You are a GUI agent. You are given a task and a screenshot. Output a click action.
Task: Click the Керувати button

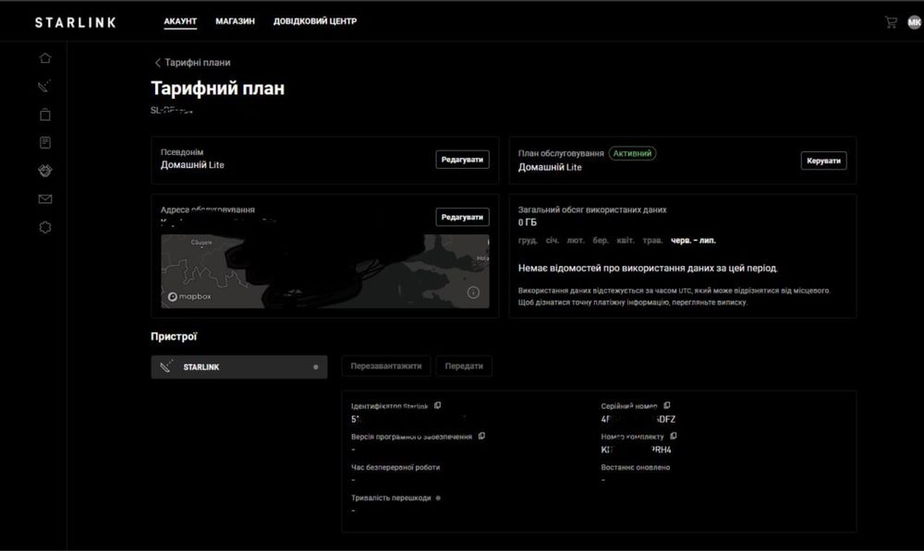pyautogui.click(x=824, y=161)
